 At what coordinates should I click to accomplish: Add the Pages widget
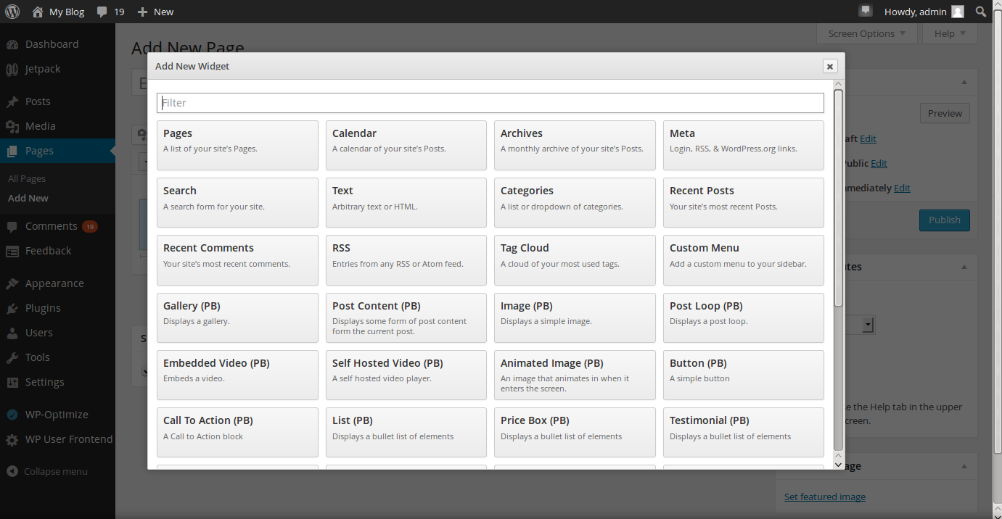point(237,146)
